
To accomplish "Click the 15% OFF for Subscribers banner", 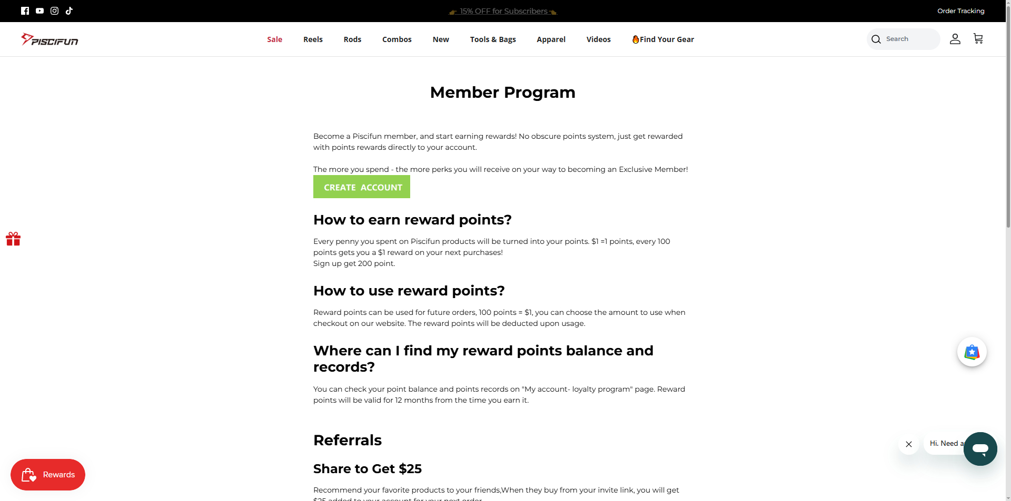I will (503, 11).
